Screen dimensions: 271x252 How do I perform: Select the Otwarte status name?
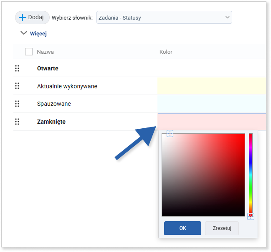[48, 68]
